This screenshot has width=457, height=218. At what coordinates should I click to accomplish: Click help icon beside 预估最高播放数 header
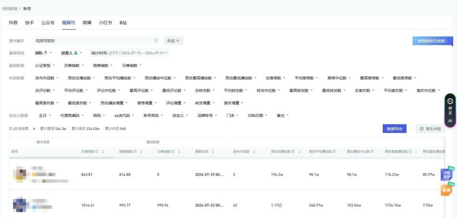[410, 152]
